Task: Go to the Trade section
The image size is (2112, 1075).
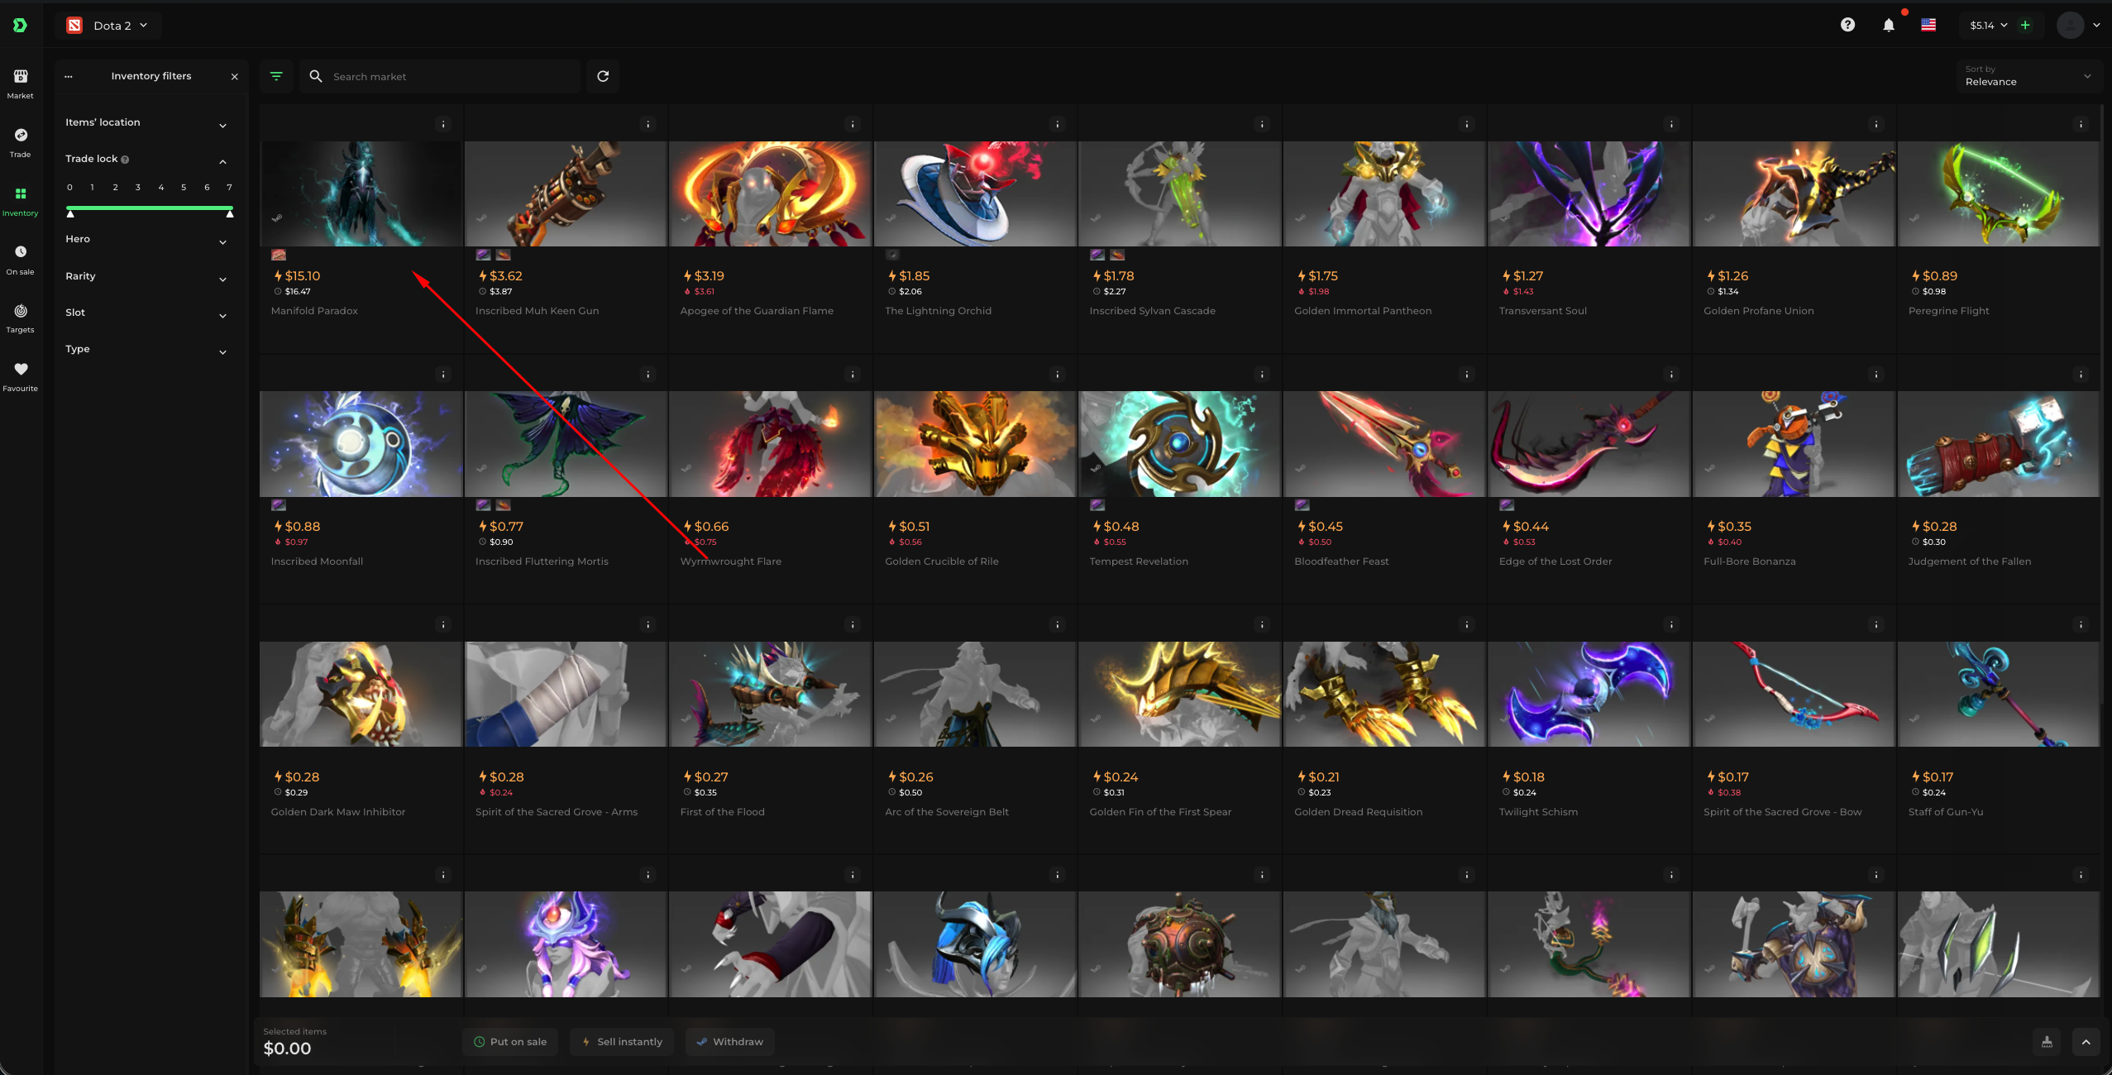Action: tap(21, 142)
